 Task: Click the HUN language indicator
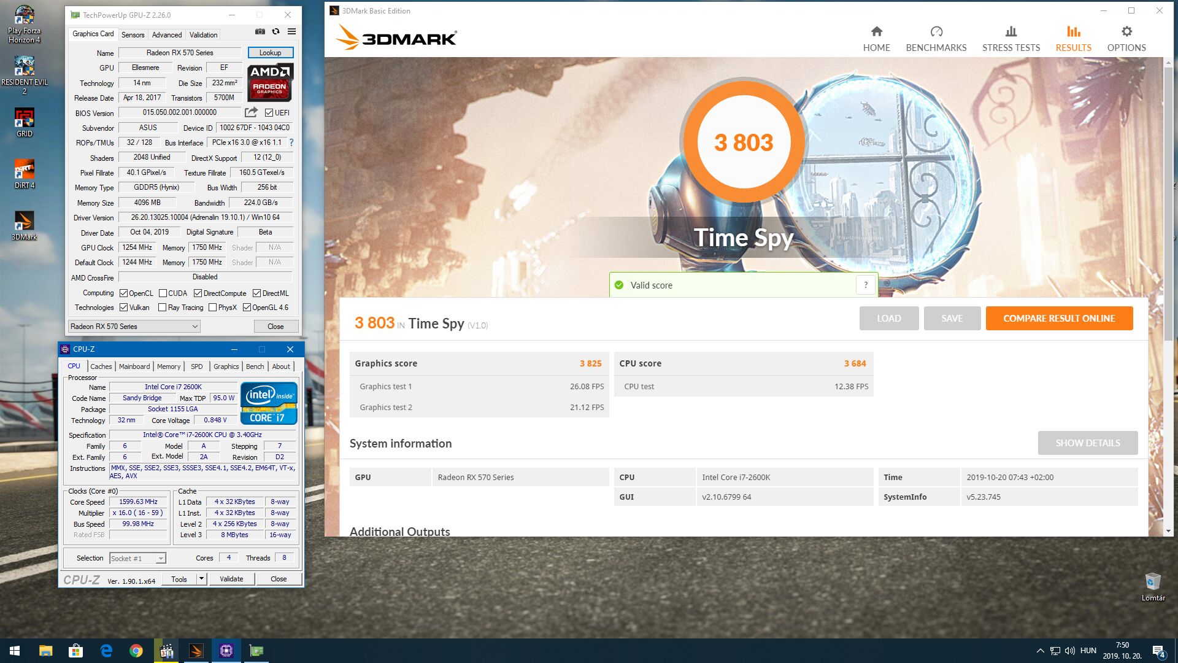tap(1088, 651)
